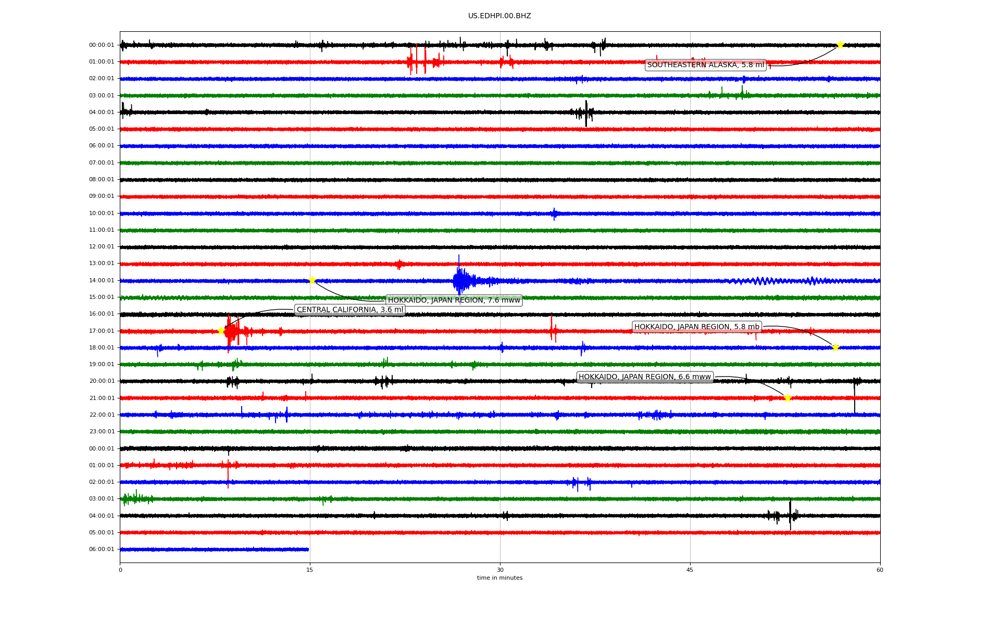Click the 15 tick on the x-axis
Image resolution: width=1000 pixels, height=625 pixels.
click(x=310, y=570)
